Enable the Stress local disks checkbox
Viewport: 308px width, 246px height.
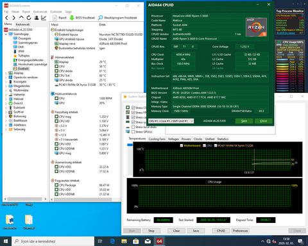tap(133, 127)
